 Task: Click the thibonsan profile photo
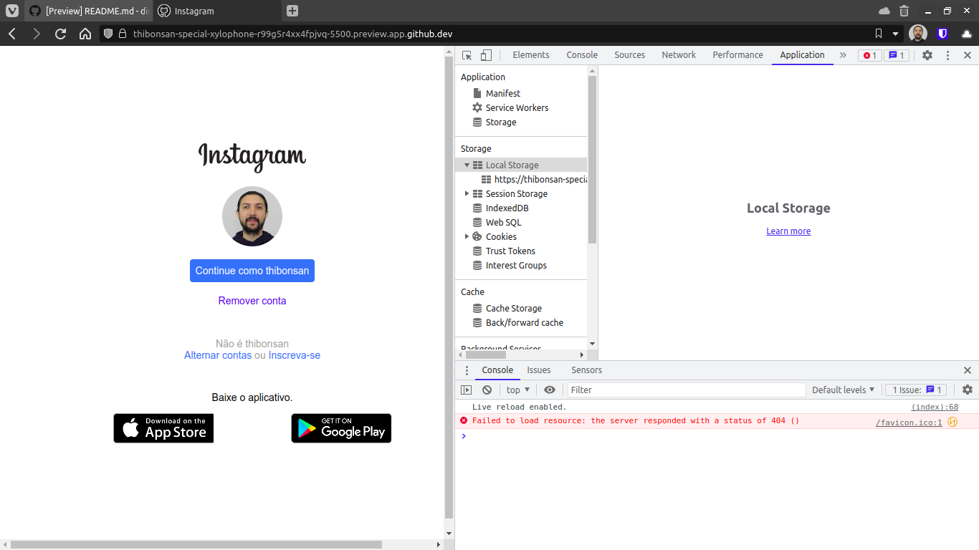pos(252,216)
